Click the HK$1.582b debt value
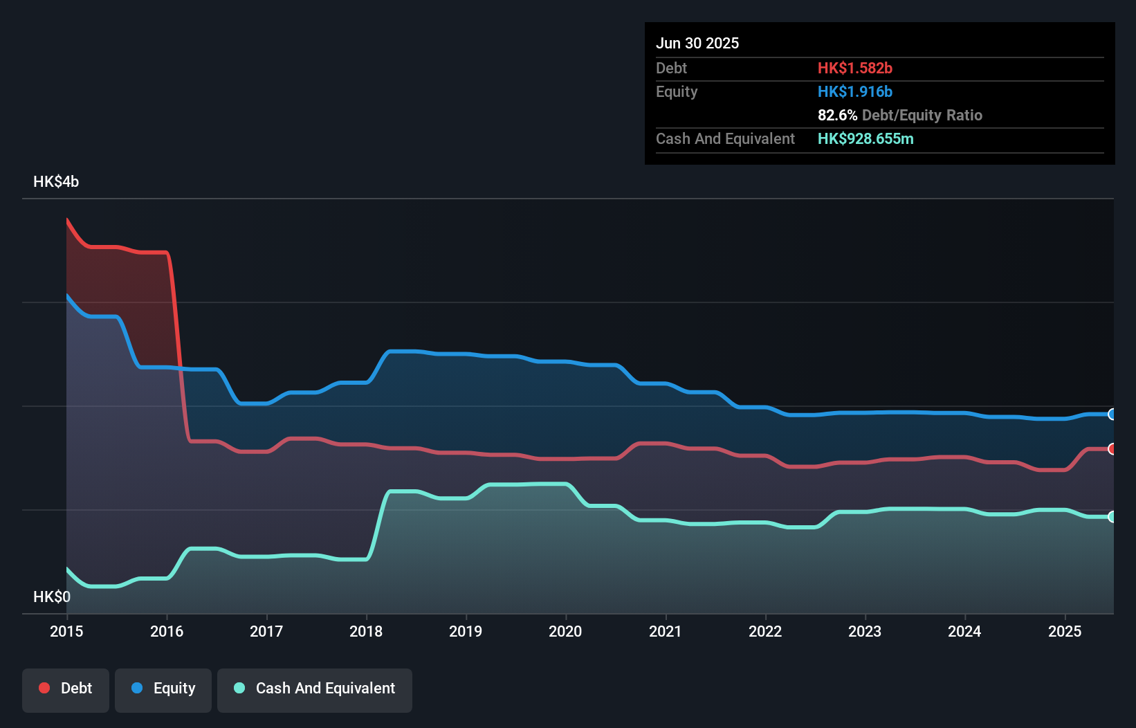The image size is (1136, 728). [856, 68]
